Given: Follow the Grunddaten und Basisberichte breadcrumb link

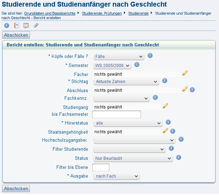Looking at the screenshot, I should (50, 13).
